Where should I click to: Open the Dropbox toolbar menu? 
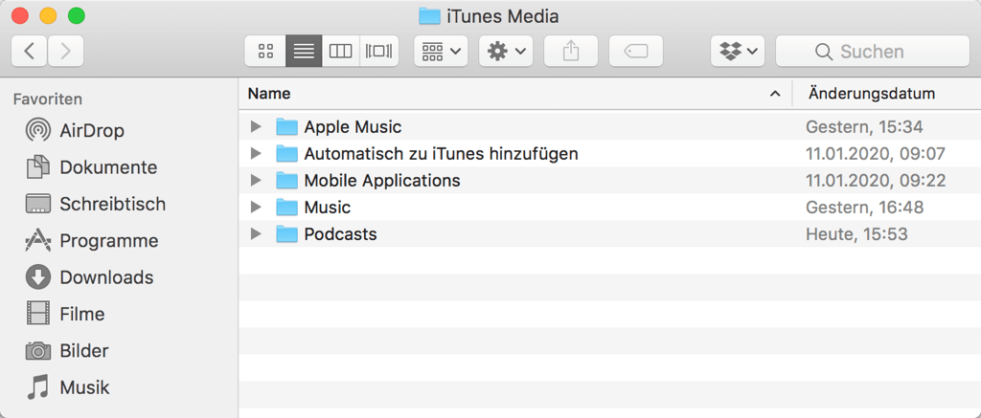pyautogui.click(x=739, y=52)
